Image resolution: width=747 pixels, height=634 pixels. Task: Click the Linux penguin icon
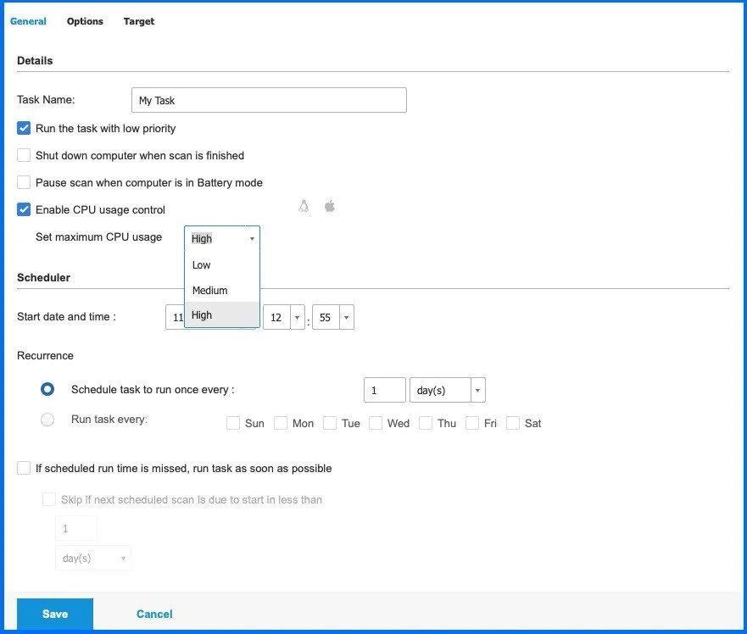304,206
